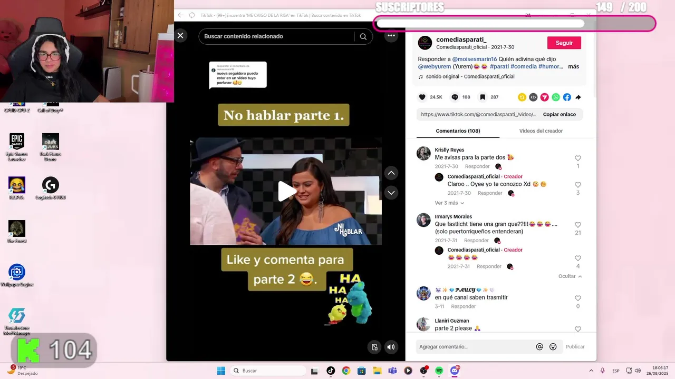The image size is (675, 379).
Task: Share the video on WhatsApp
Action: click(x=556, y=97)
